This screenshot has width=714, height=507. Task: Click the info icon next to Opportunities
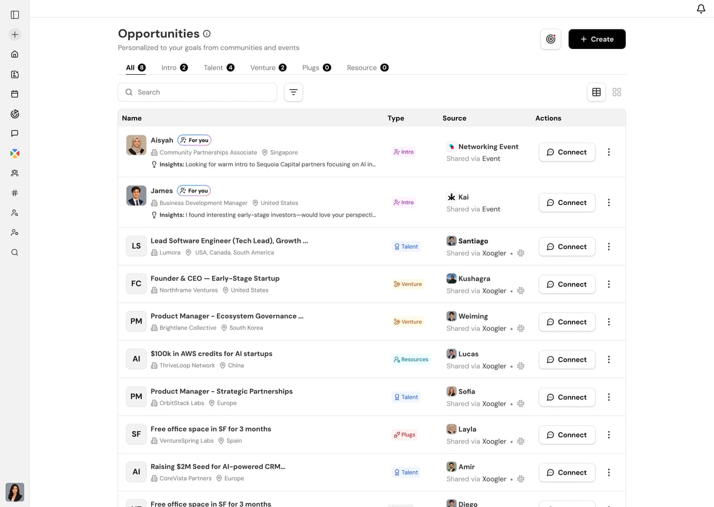click(x=207, y=34)
